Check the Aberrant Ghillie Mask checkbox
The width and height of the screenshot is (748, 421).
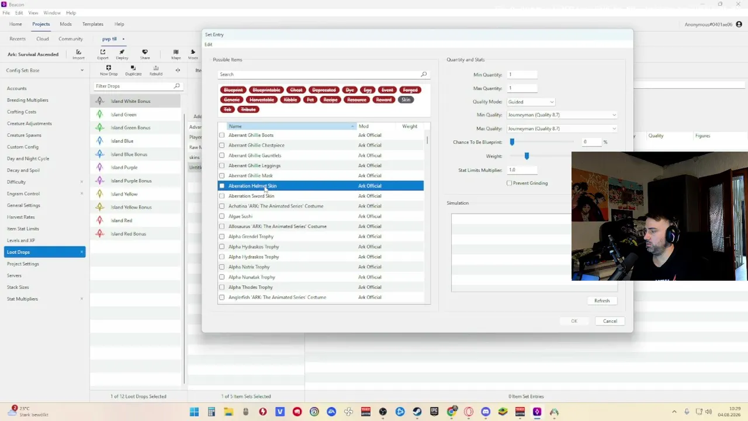coord(221,175)
